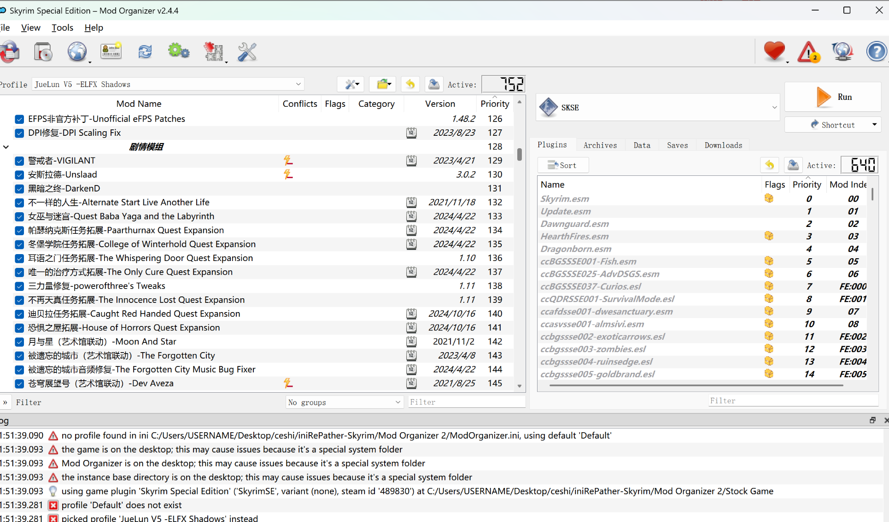Open the No groups dropdown
This screenshot has height=522, width=889.
344,402
